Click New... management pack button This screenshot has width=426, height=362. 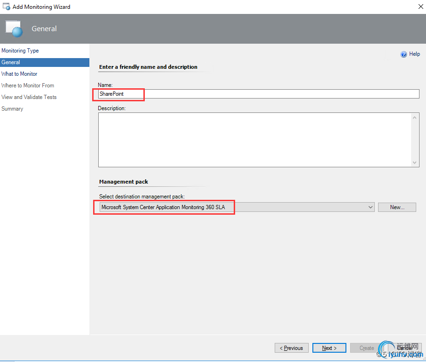[397, 207]
